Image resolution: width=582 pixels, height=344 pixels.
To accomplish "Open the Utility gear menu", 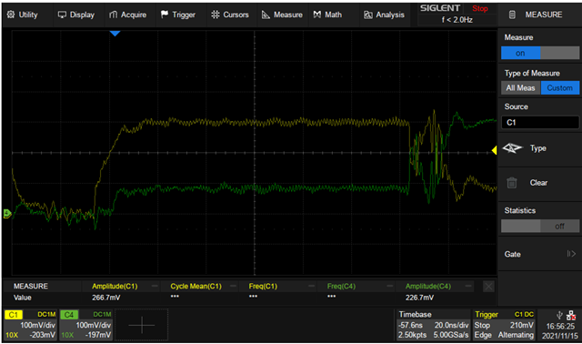I will point(22,15).
